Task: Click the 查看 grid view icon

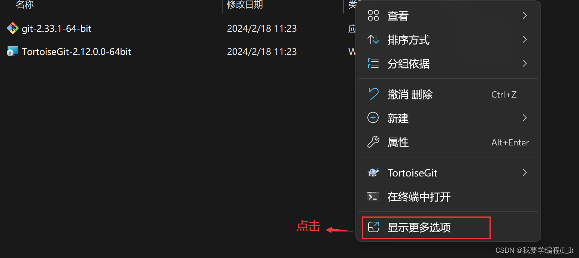Action: pyautogui.click(x=373, y=15)
